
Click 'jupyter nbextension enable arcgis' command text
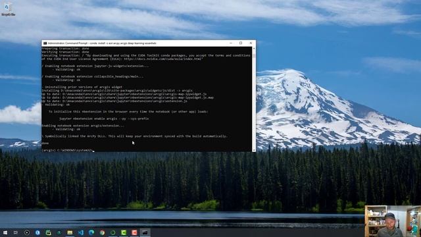(104, 118)
